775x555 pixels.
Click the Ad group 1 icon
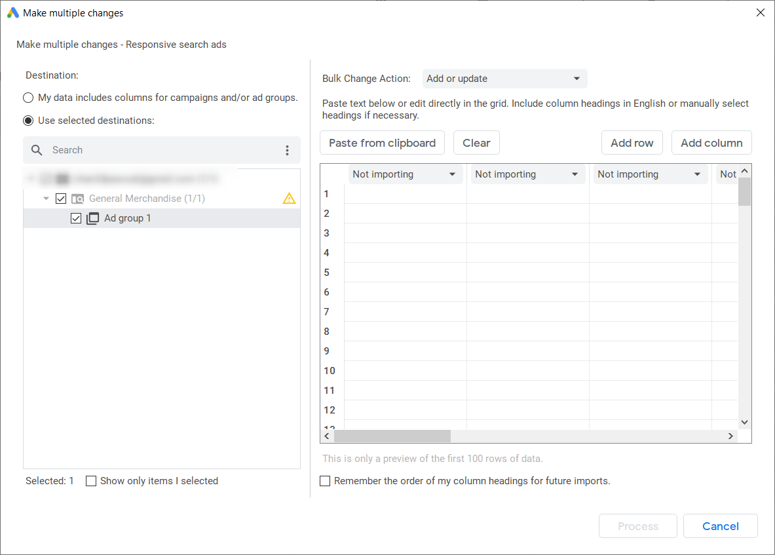[93, 218]
